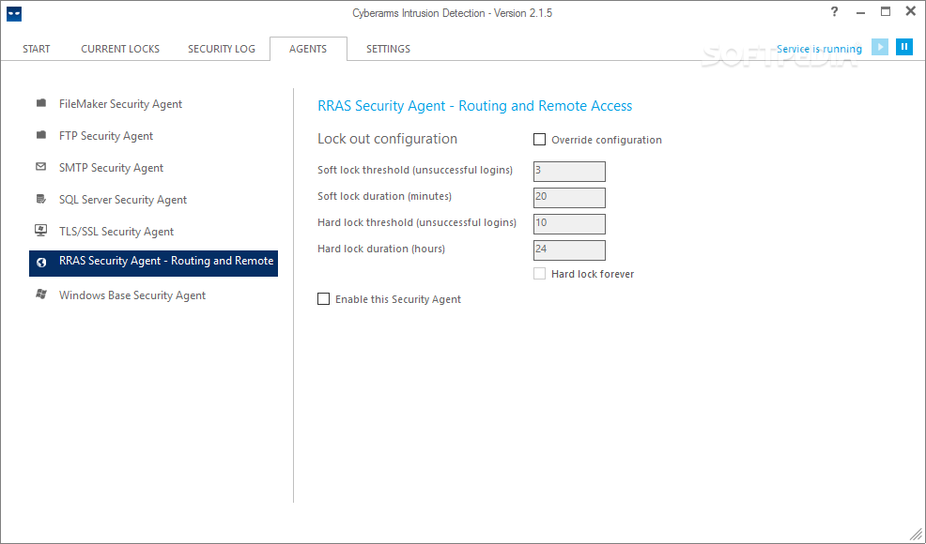Viewport: 926px width, 544px height.
Task: Open the CURRENT LOCKS tab
Action: click(x=120, y=49)
